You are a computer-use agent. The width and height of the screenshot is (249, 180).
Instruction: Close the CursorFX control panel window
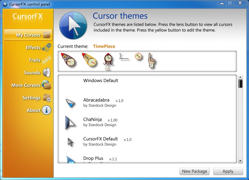tap(240, 3)
